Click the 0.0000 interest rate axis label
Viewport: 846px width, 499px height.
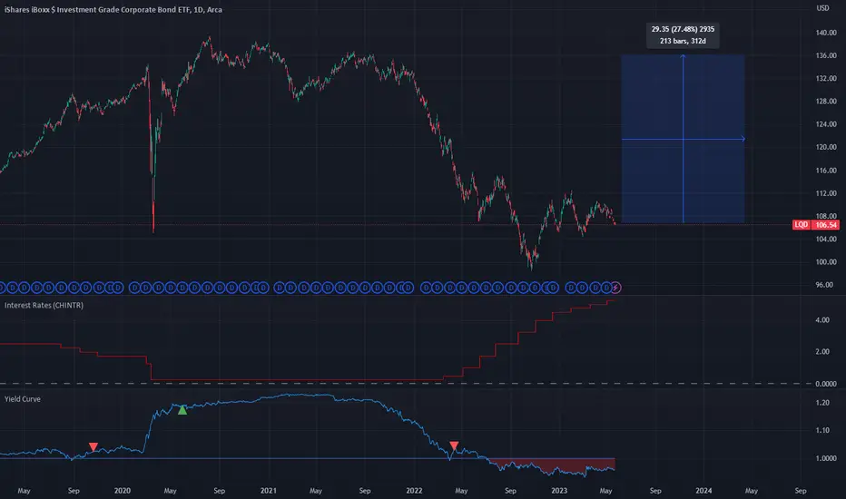825,384
